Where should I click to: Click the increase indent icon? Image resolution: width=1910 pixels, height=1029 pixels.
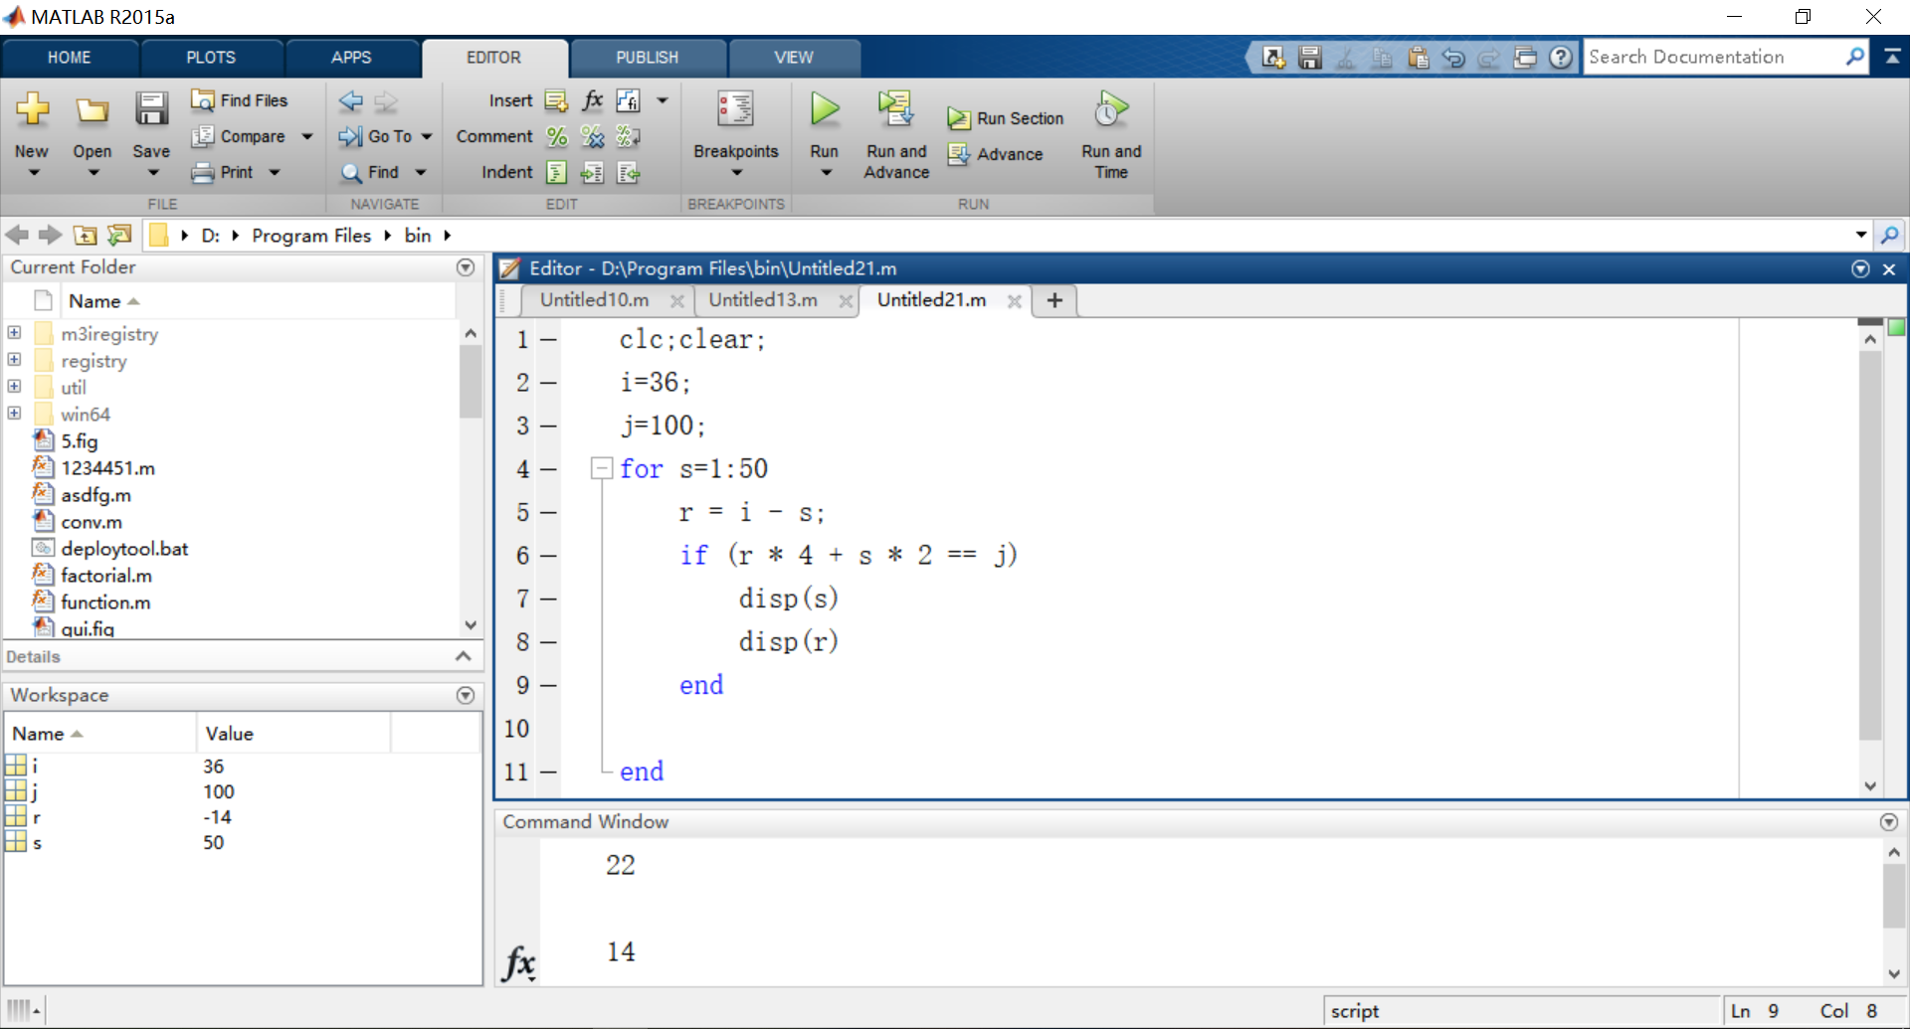(x=593, y=173)
